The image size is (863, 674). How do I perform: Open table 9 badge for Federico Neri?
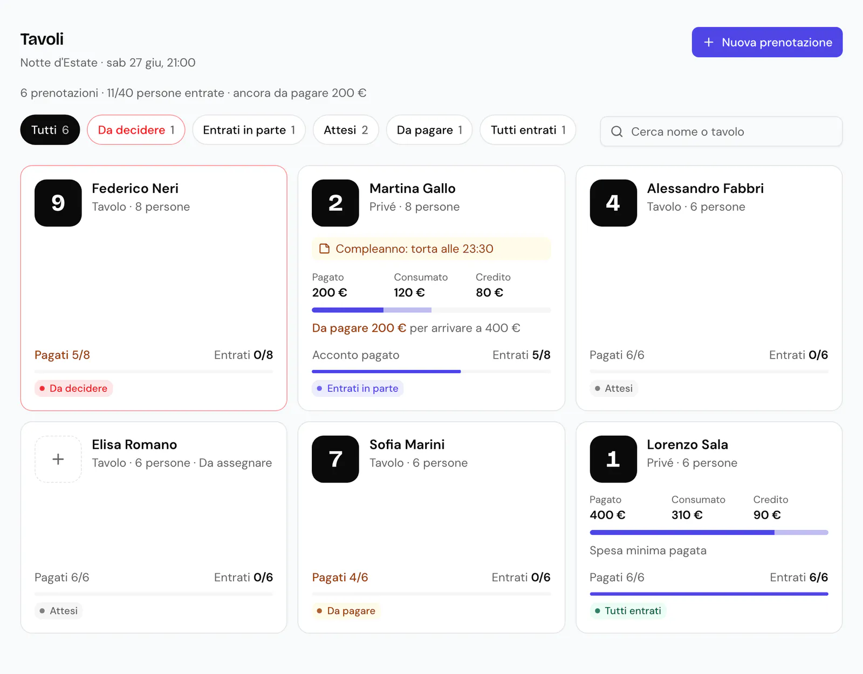[58, 203]
